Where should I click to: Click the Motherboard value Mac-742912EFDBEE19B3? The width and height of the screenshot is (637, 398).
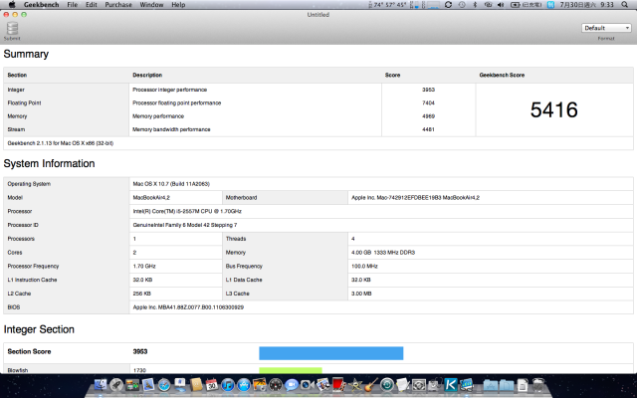[415, 198]
